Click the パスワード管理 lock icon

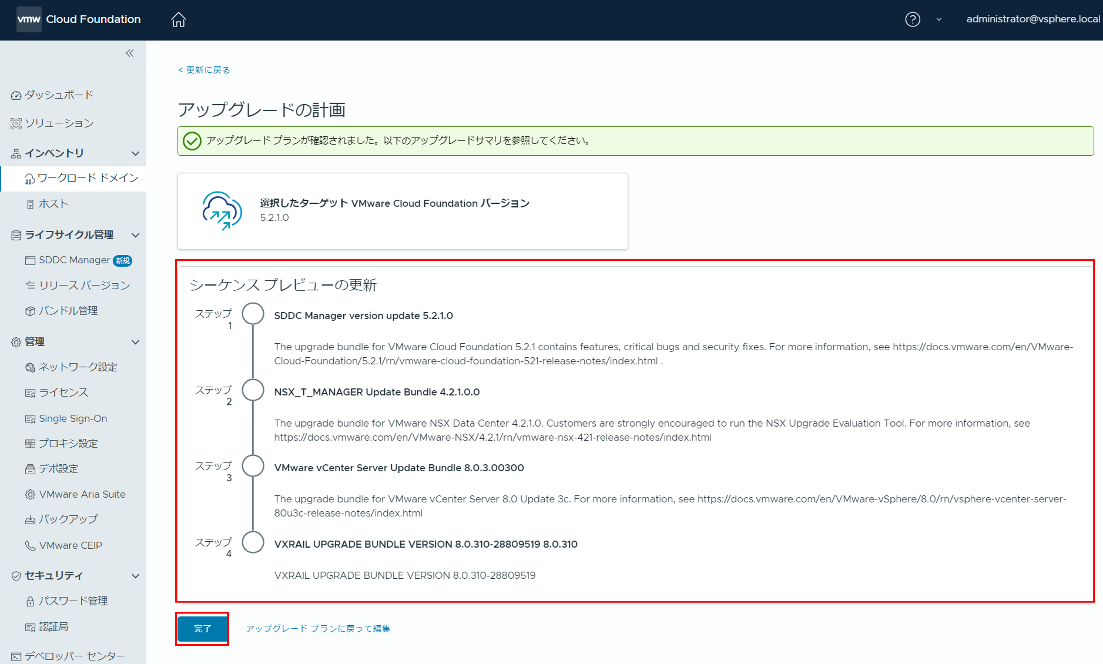30,601
